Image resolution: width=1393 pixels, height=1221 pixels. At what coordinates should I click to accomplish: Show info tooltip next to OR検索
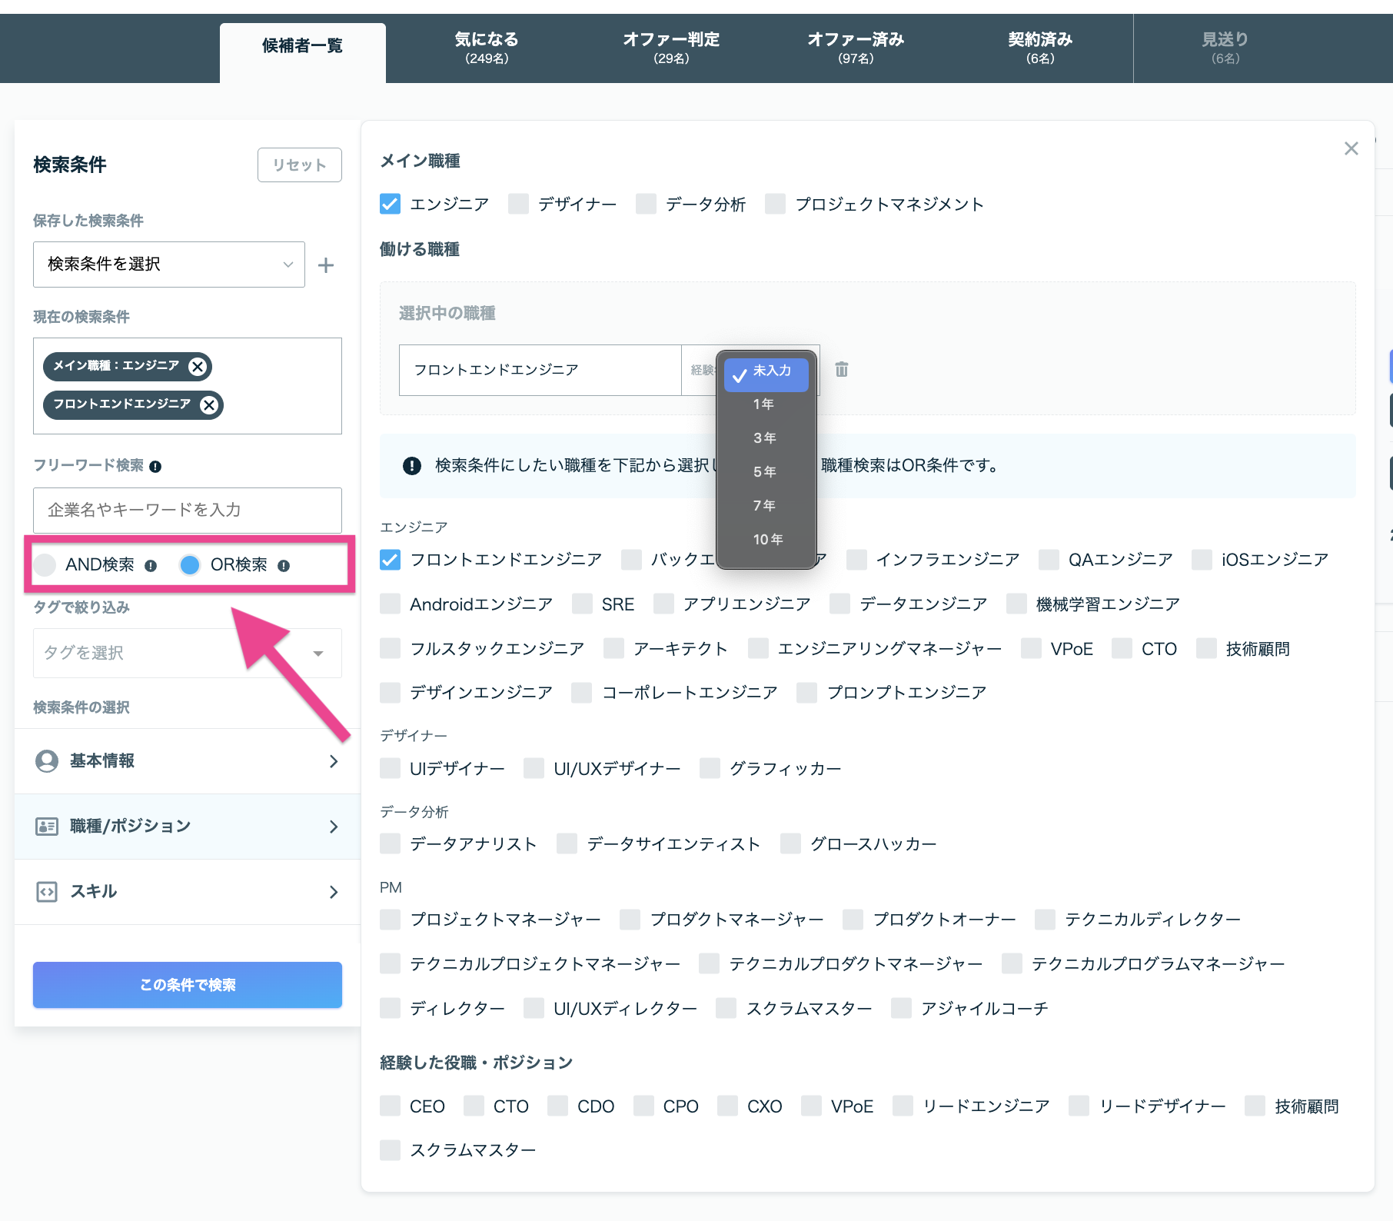point(284,566)
